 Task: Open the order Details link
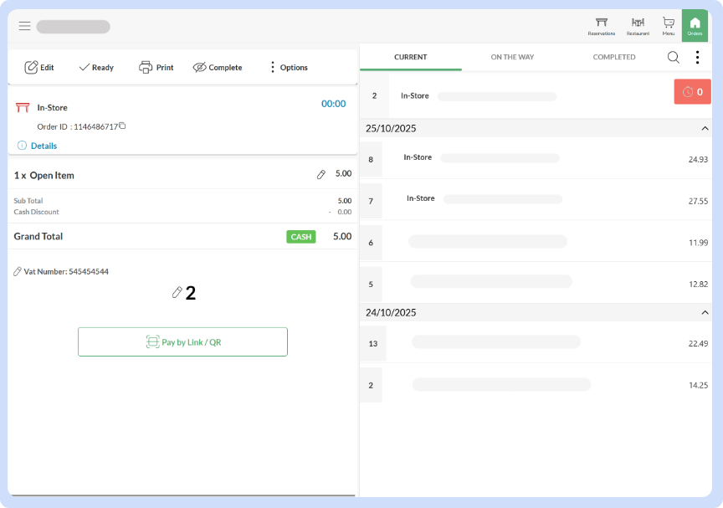coord(44,146)
